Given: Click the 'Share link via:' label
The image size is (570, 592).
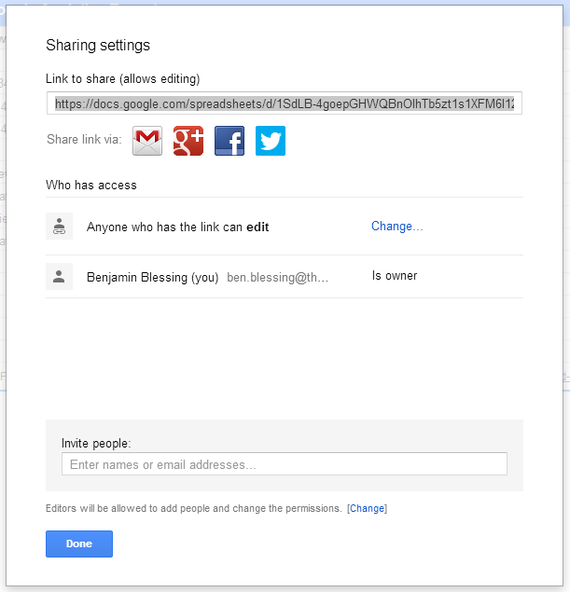Looking at the screenshot, I should [x=84, y=139].
